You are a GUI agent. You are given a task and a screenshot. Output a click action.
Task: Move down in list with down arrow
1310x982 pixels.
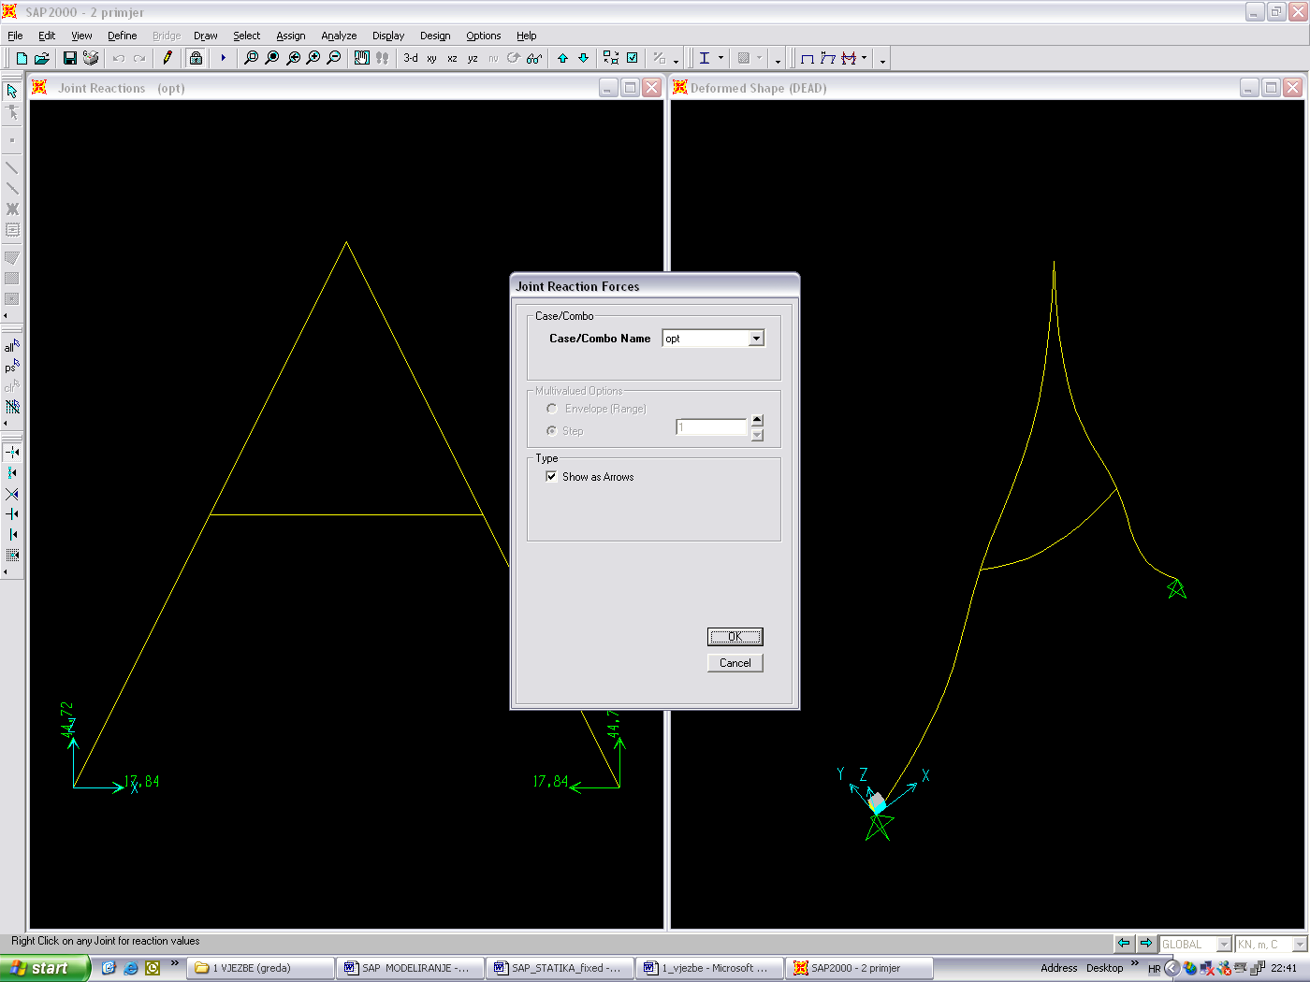tap(583, 58)
